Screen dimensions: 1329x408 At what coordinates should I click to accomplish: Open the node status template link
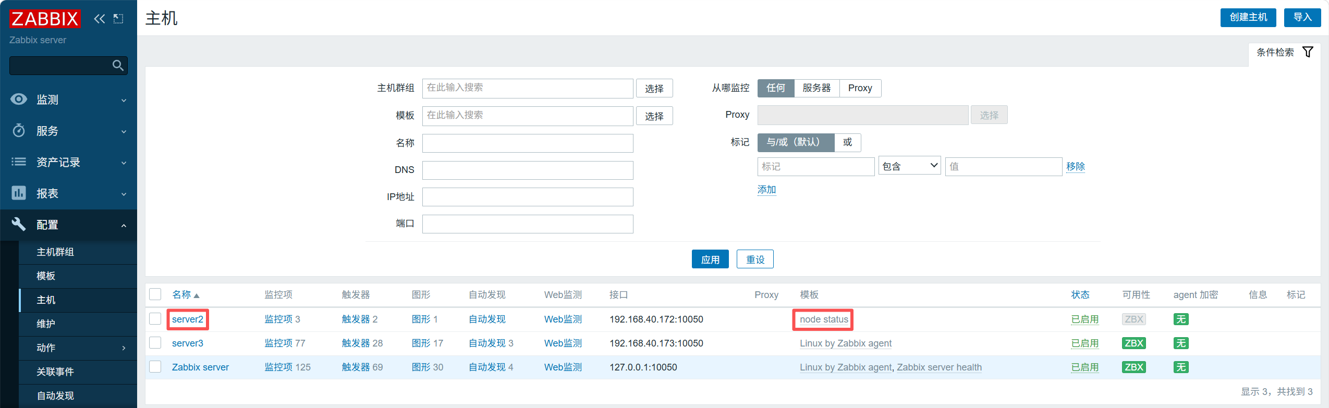824,319
